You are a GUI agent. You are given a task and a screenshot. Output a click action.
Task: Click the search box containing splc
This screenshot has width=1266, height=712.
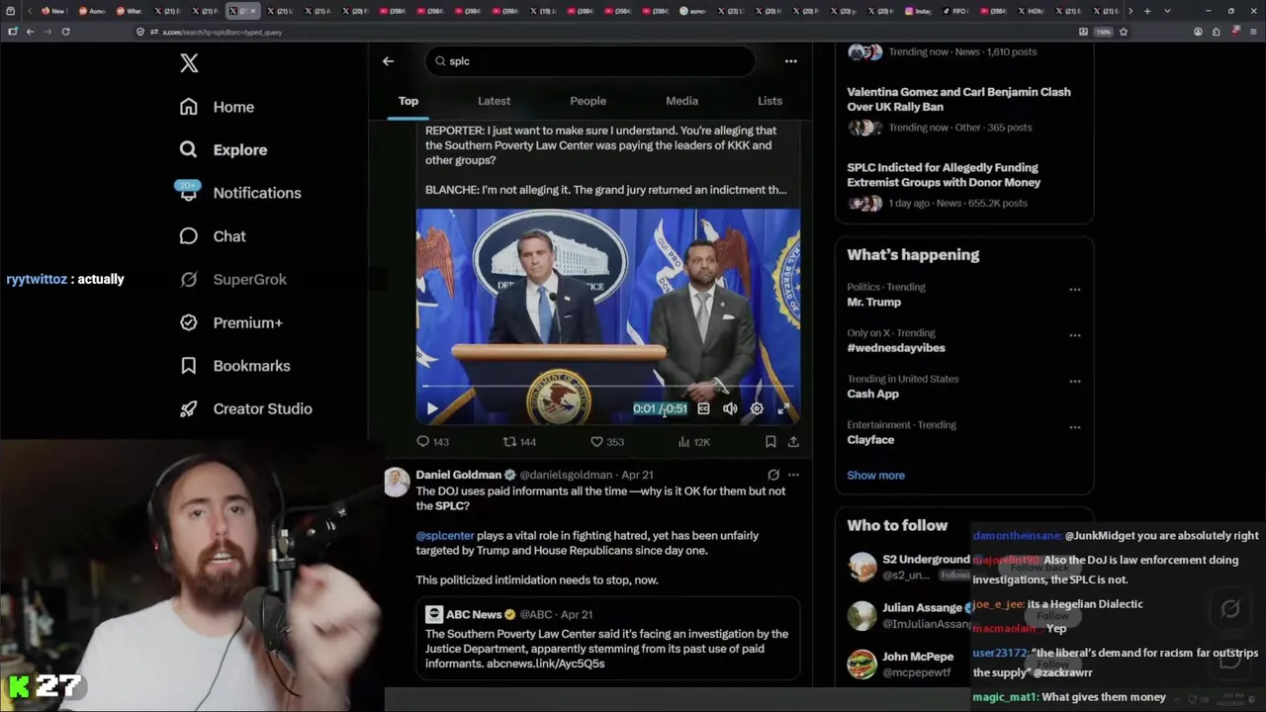point(590,61)
